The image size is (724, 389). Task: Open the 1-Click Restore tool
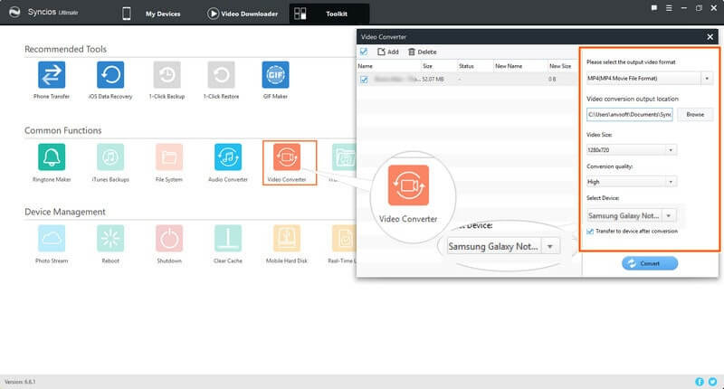point(221,75)
